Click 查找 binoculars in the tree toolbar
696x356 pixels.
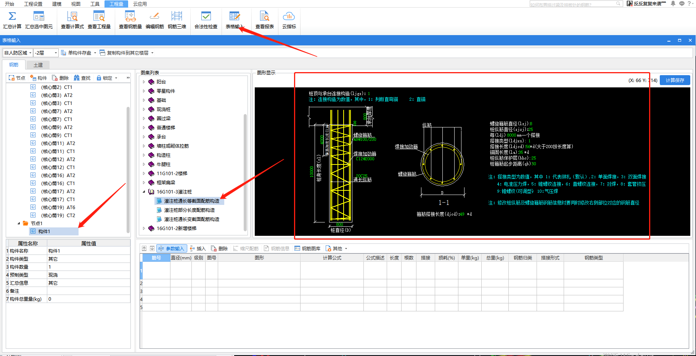click(x=82, y=78)
